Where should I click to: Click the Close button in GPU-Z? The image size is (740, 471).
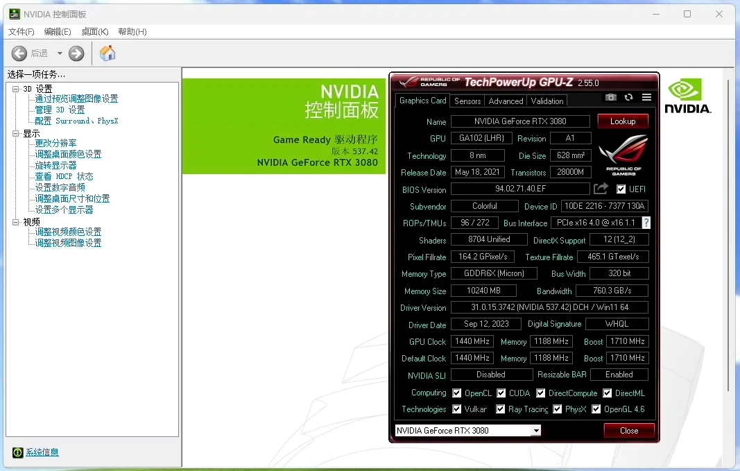[x=629, y=430]
